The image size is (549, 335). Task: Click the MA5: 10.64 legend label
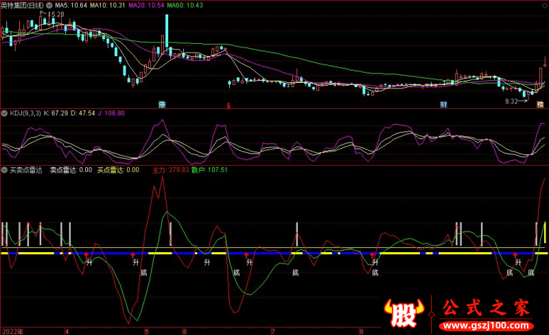tap(71, 5)
